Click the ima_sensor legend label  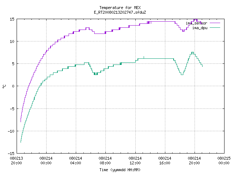point(196,23)
